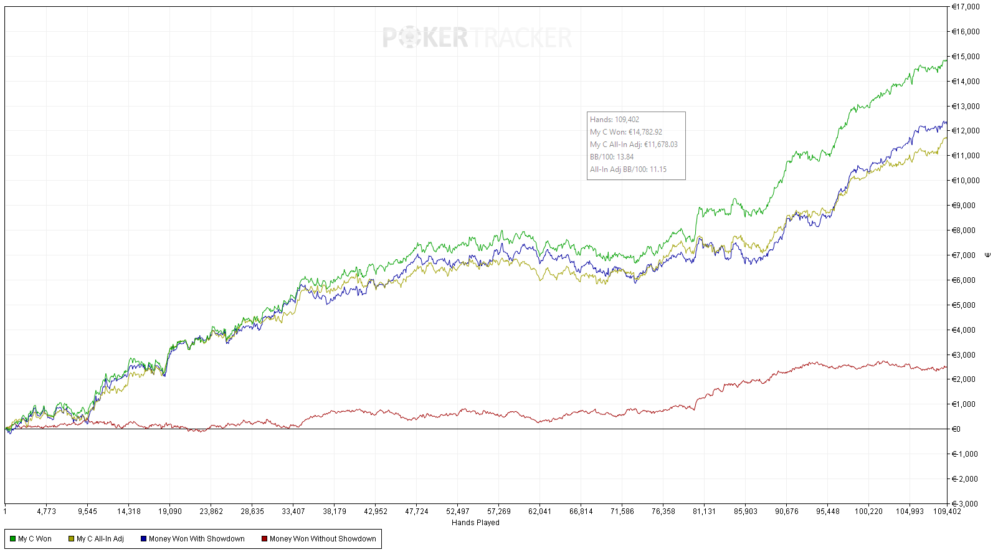Click the 104,993 x-axis tick label

tap(910, 512)
